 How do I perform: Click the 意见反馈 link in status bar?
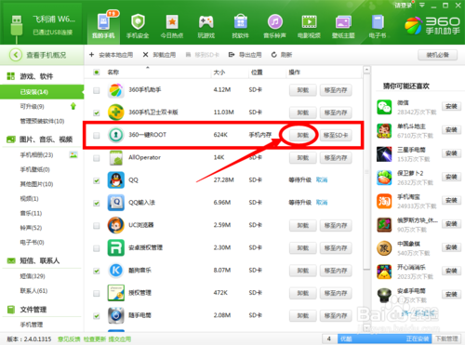69,339
